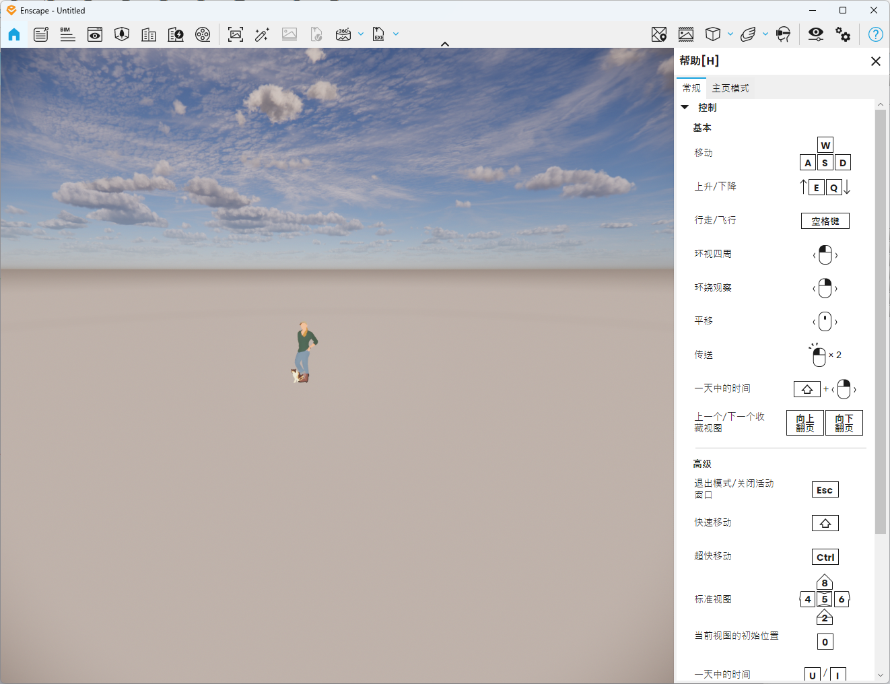Click the help panel vertical scrollbar thumb
890x684 pixels.
(x=881, y=321)
